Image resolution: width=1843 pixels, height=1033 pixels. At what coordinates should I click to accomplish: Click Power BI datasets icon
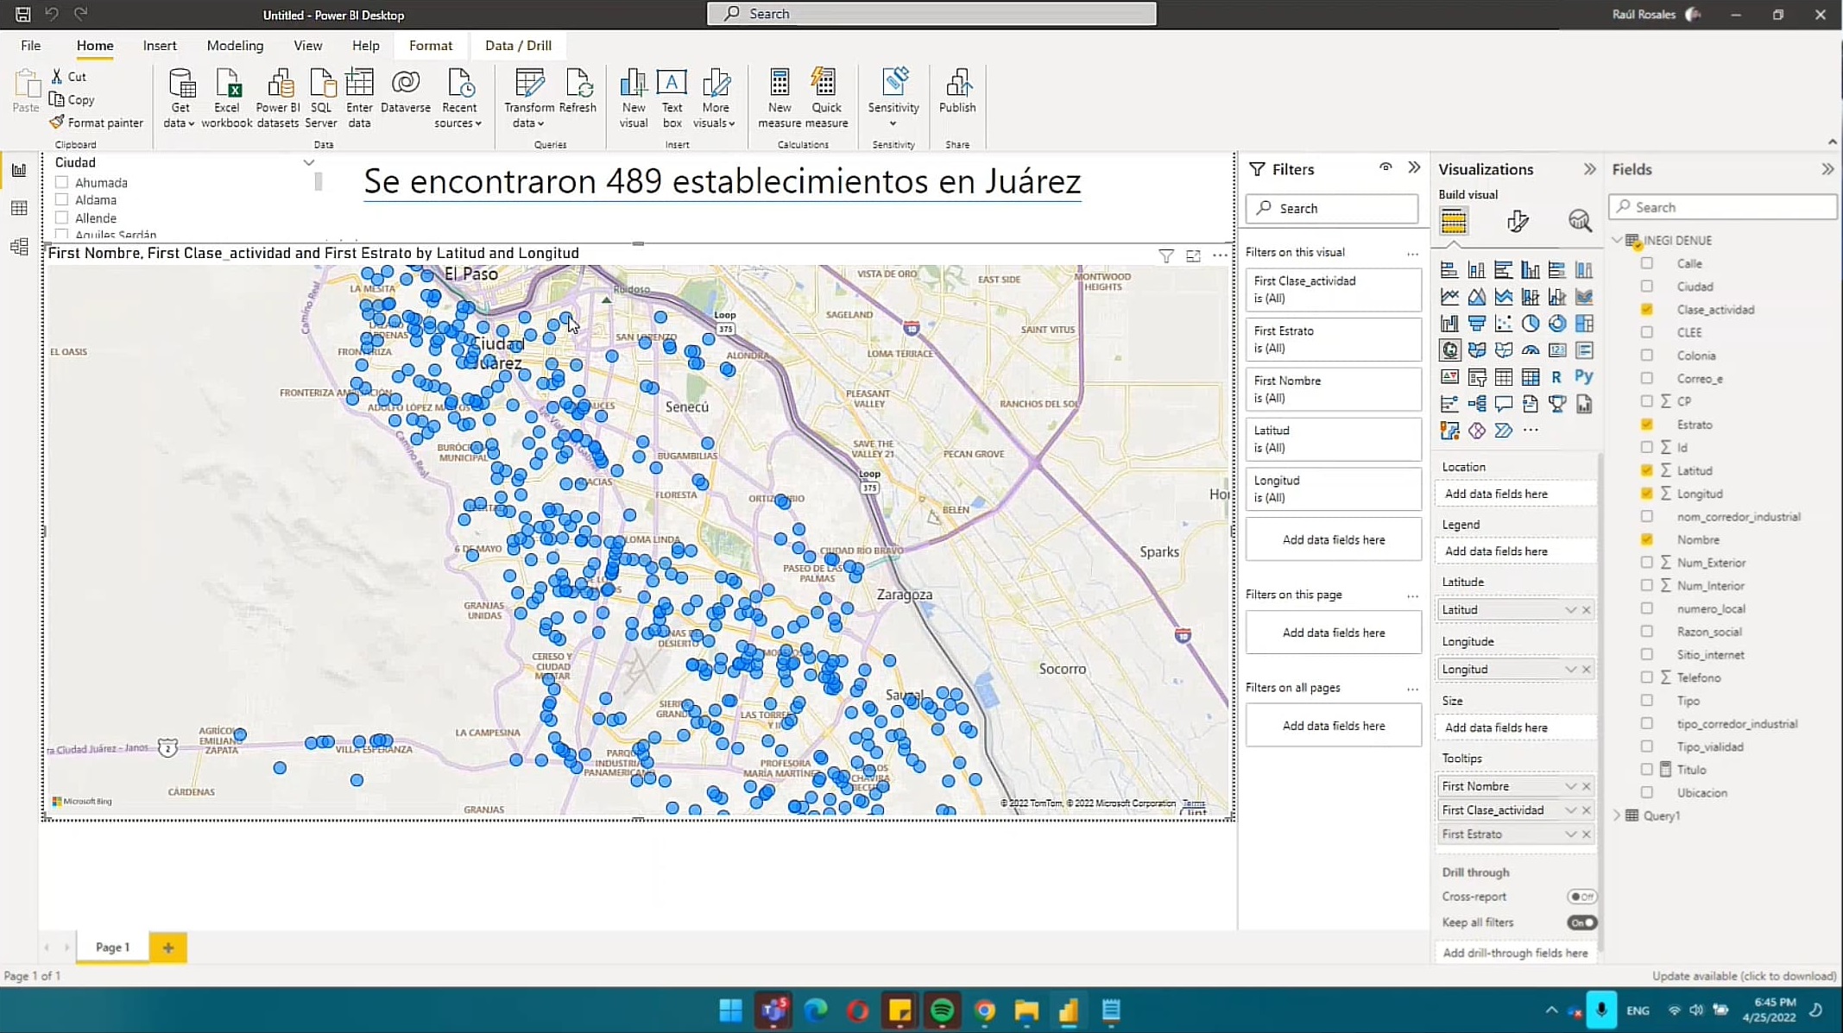[278, 98]
